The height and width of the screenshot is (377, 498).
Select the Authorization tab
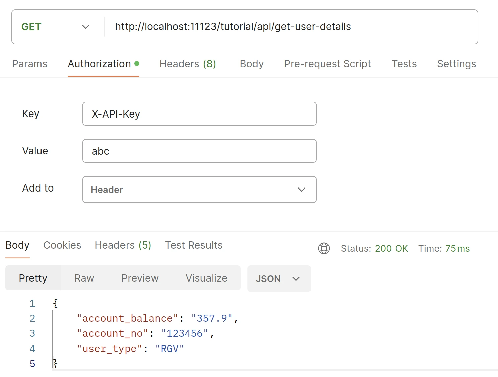(99, 64)
